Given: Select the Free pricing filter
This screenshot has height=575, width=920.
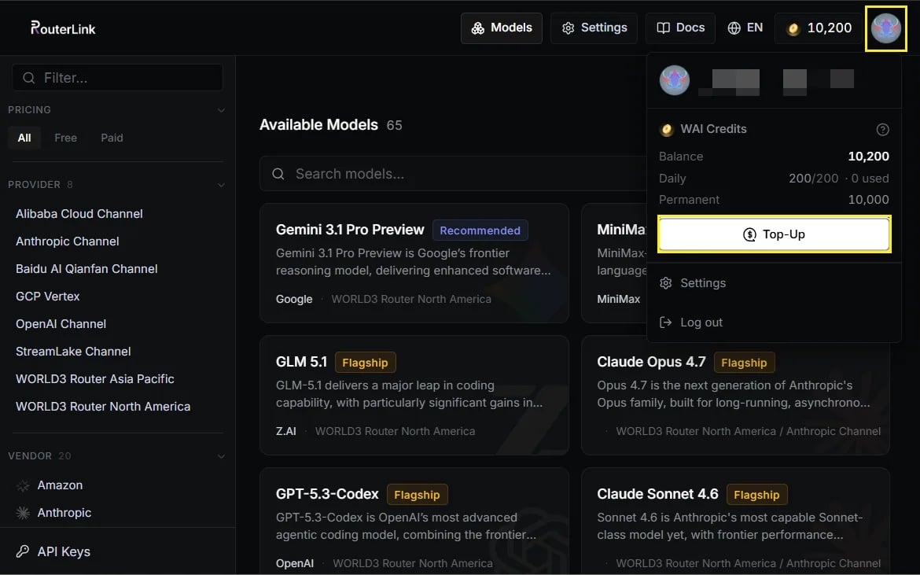Looking at the screenshot, I should [66, 138].
